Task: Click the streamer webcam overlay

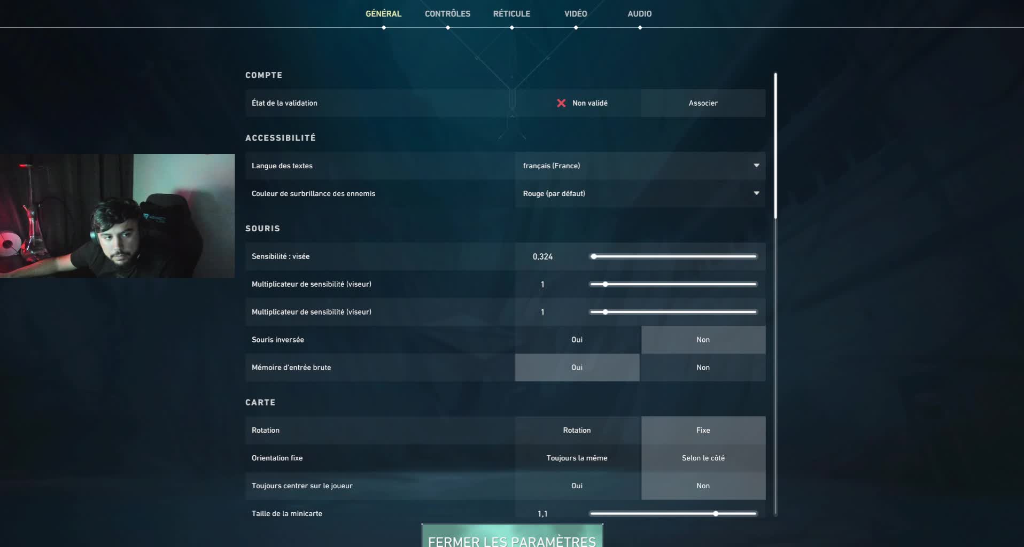Action: [x=117, y=216]
